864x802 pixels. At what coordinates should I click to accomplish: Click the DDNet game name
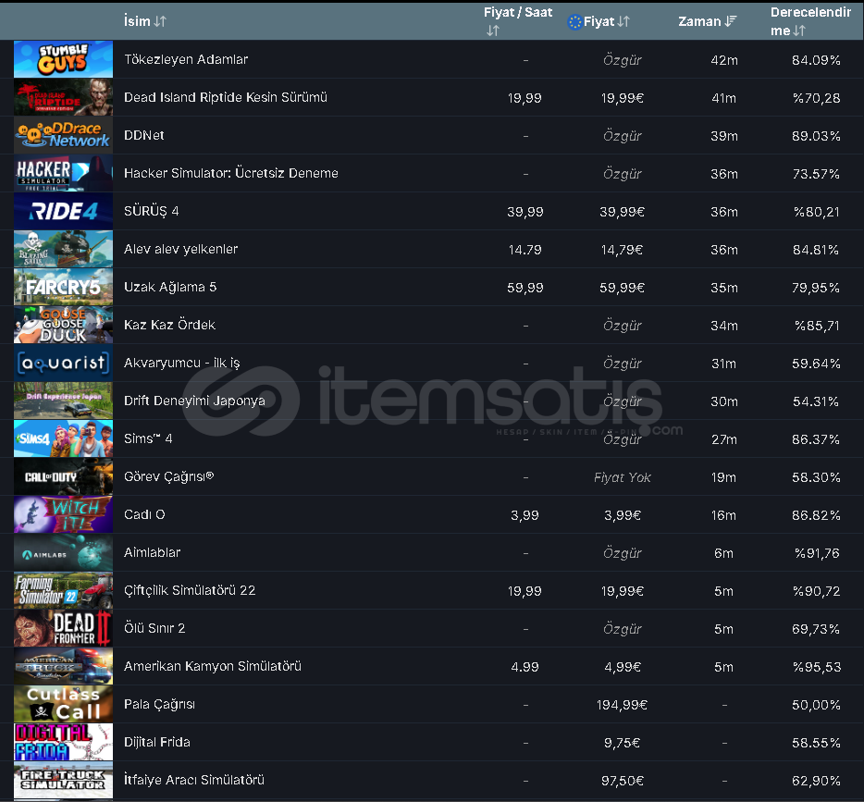pyautogui.click(x=143, y=135)
